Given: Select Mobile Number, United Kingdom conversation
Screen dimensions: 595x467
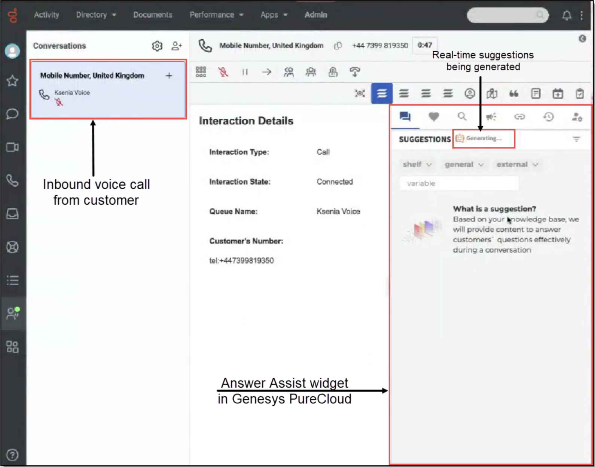Looking at the screenshot, I should point(108,89).
